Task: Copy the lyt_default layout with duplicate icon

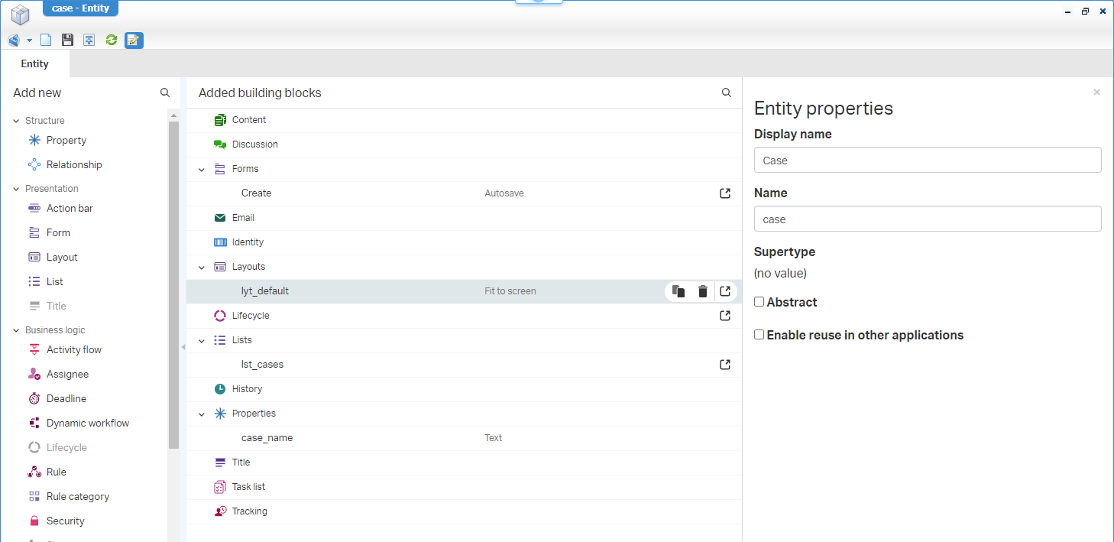Action: [x=678, y=291]
